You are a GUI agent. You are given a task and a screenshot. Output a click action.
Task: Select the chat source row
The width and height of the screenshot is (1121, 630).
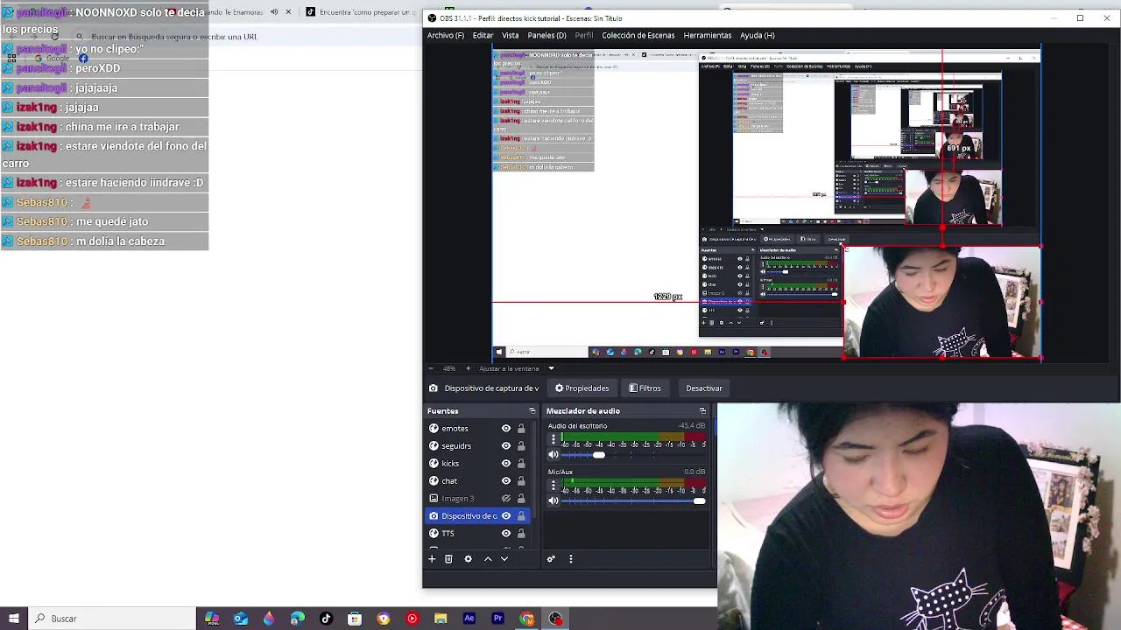(x=477, y=481)
